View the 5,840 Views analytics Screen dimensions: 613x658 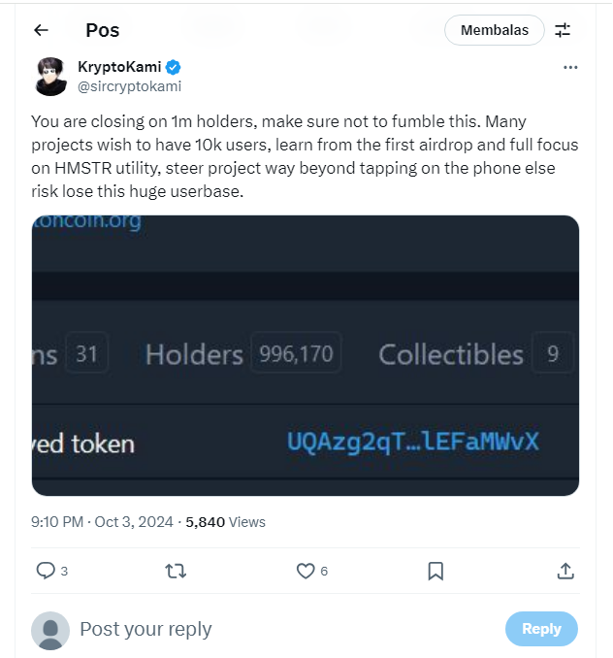click(225, 521)
